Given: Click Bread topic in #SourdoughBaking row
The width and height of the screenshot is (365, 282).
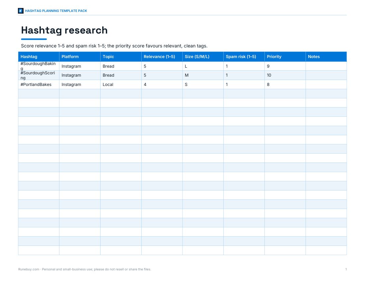Looking at the screenshot, I should [x=121, y=66].
